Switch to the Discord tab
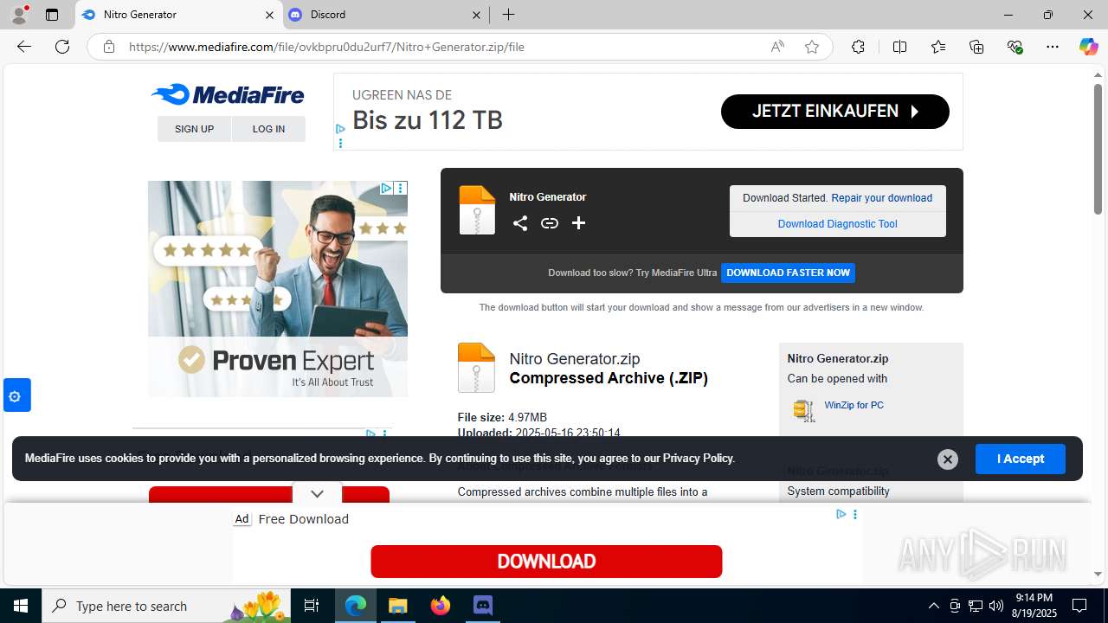The width and height of the screenshot is (1108, 623). 385,15
